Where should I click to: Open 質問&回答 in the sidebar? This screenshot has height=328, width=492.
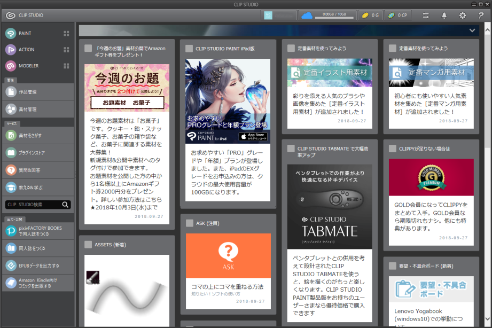pos(38,170)
